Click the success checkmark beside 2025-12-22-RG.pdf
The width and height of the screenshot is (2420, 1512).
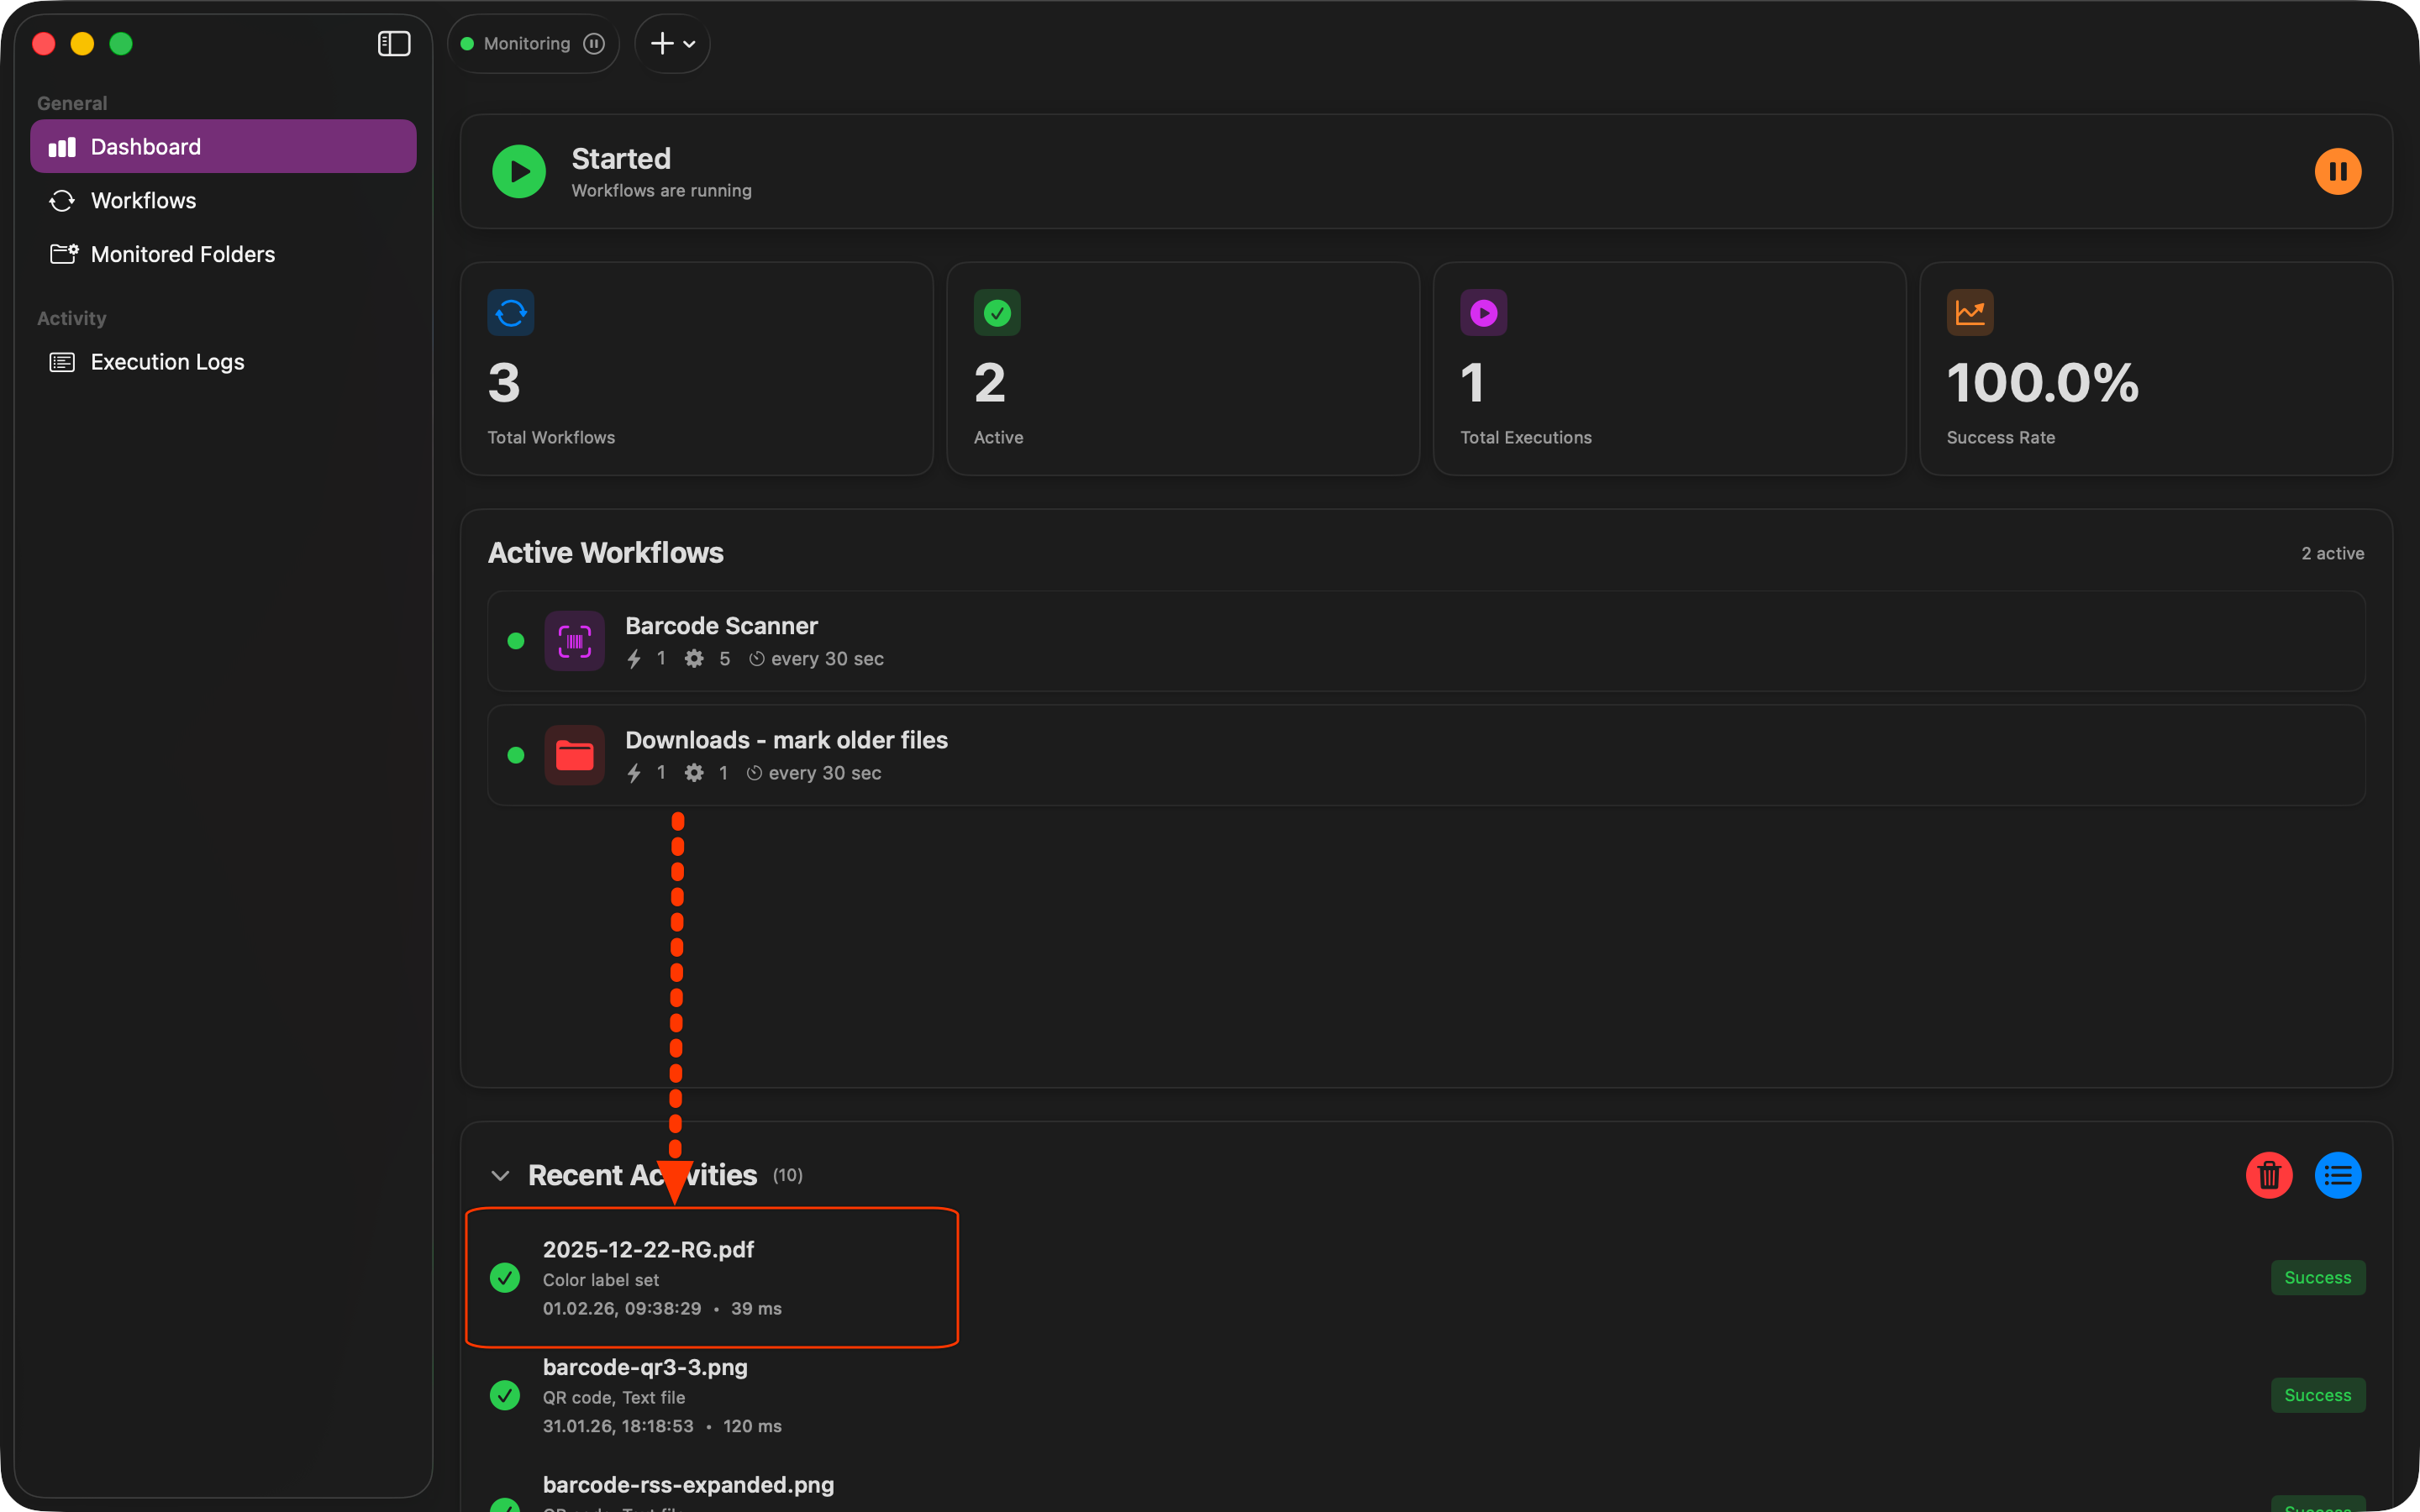505,1278
